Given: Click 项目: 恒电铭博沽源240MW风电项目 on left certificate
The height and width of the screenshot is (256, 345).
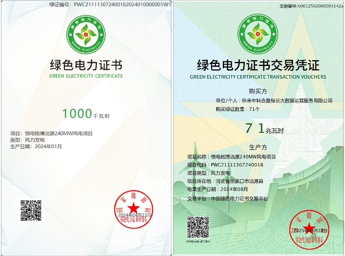Looking at the screenshot, I should point(51,134).
